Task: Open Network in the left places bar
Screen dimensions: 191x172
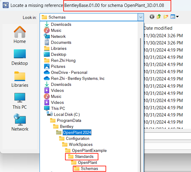Action: coord(20,122)
